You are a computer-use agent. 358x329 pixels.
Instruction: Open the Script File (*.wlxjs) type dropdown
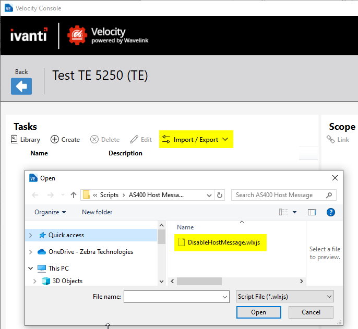point(285,297)
